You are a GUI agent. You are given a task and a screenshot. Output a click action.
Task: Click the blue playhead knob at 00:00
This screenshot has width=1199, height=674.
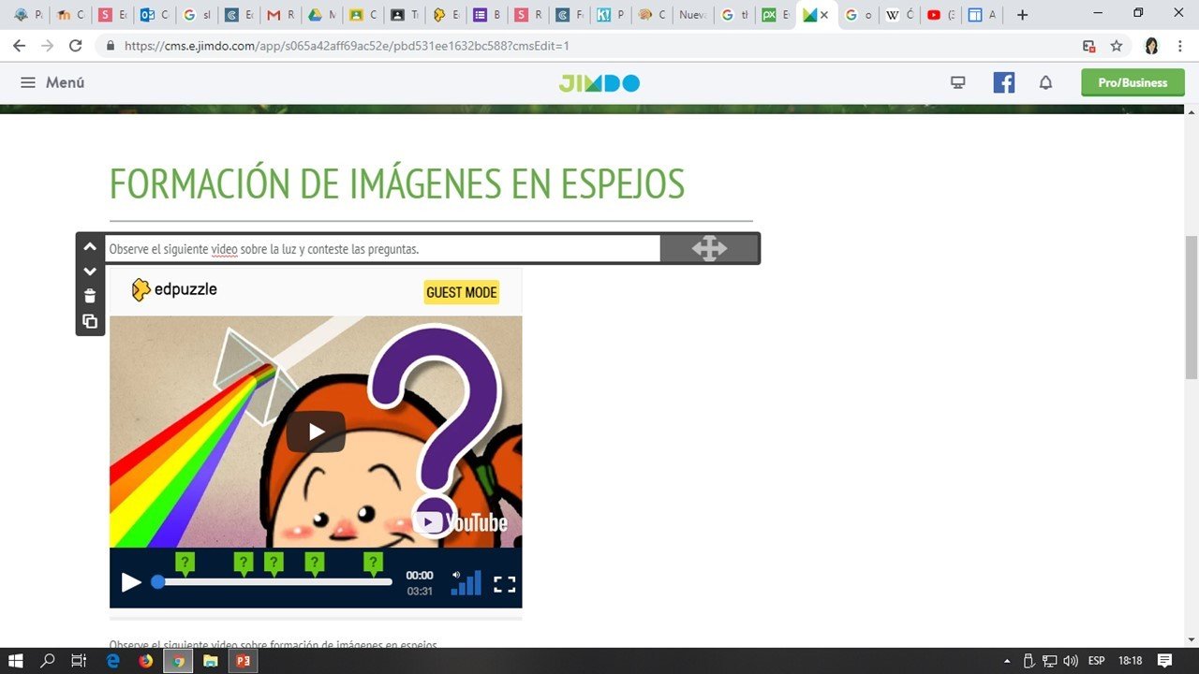(x=158, y=582)
